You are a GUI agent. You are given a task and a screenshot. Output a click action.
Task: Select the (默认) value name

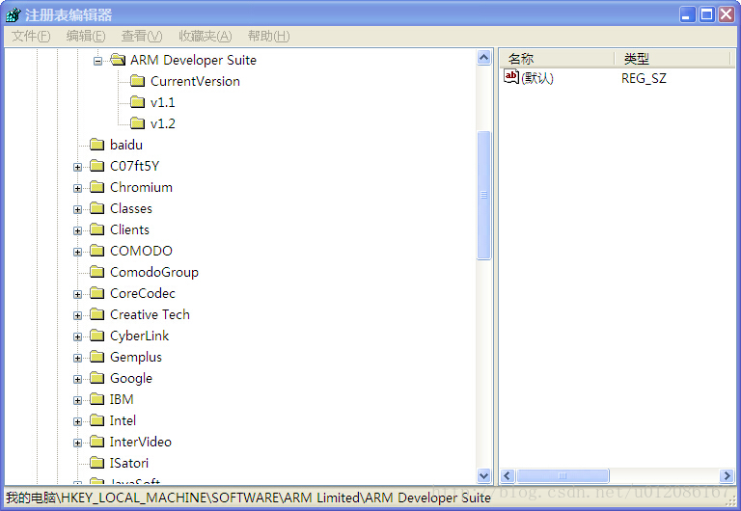(x=537, y=78)
